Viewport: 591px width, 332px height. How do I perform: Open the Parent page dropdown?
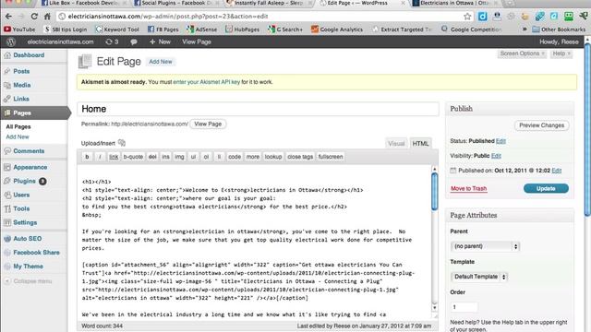pyautogui.click(x=485, y=246)
